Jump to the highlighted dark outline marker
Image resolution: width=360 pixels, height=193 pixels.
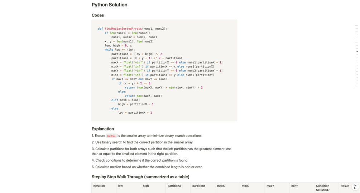click(x=357, y=51)
